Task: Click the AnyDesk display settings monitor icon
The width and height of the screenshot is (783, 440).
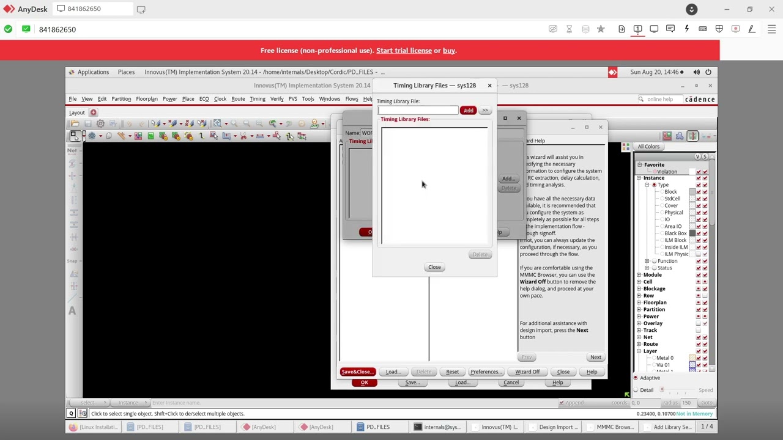Action: point(654,29)
